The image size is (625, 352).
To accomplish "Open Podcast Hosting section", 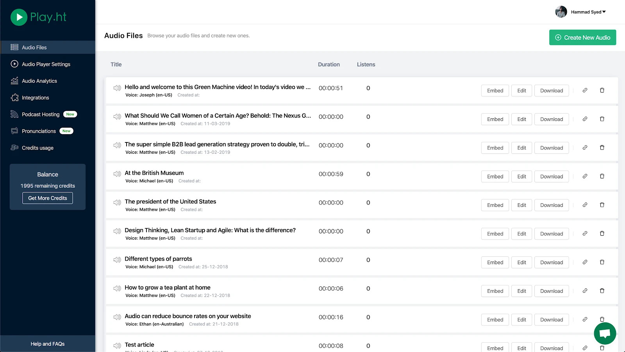I will click(x=41, y=114).
